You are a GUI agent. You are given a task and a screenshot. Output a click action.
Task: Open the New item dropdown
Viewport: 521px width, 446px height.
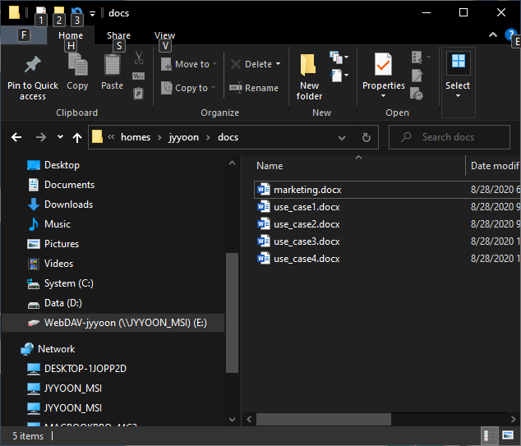click(339, 57)
